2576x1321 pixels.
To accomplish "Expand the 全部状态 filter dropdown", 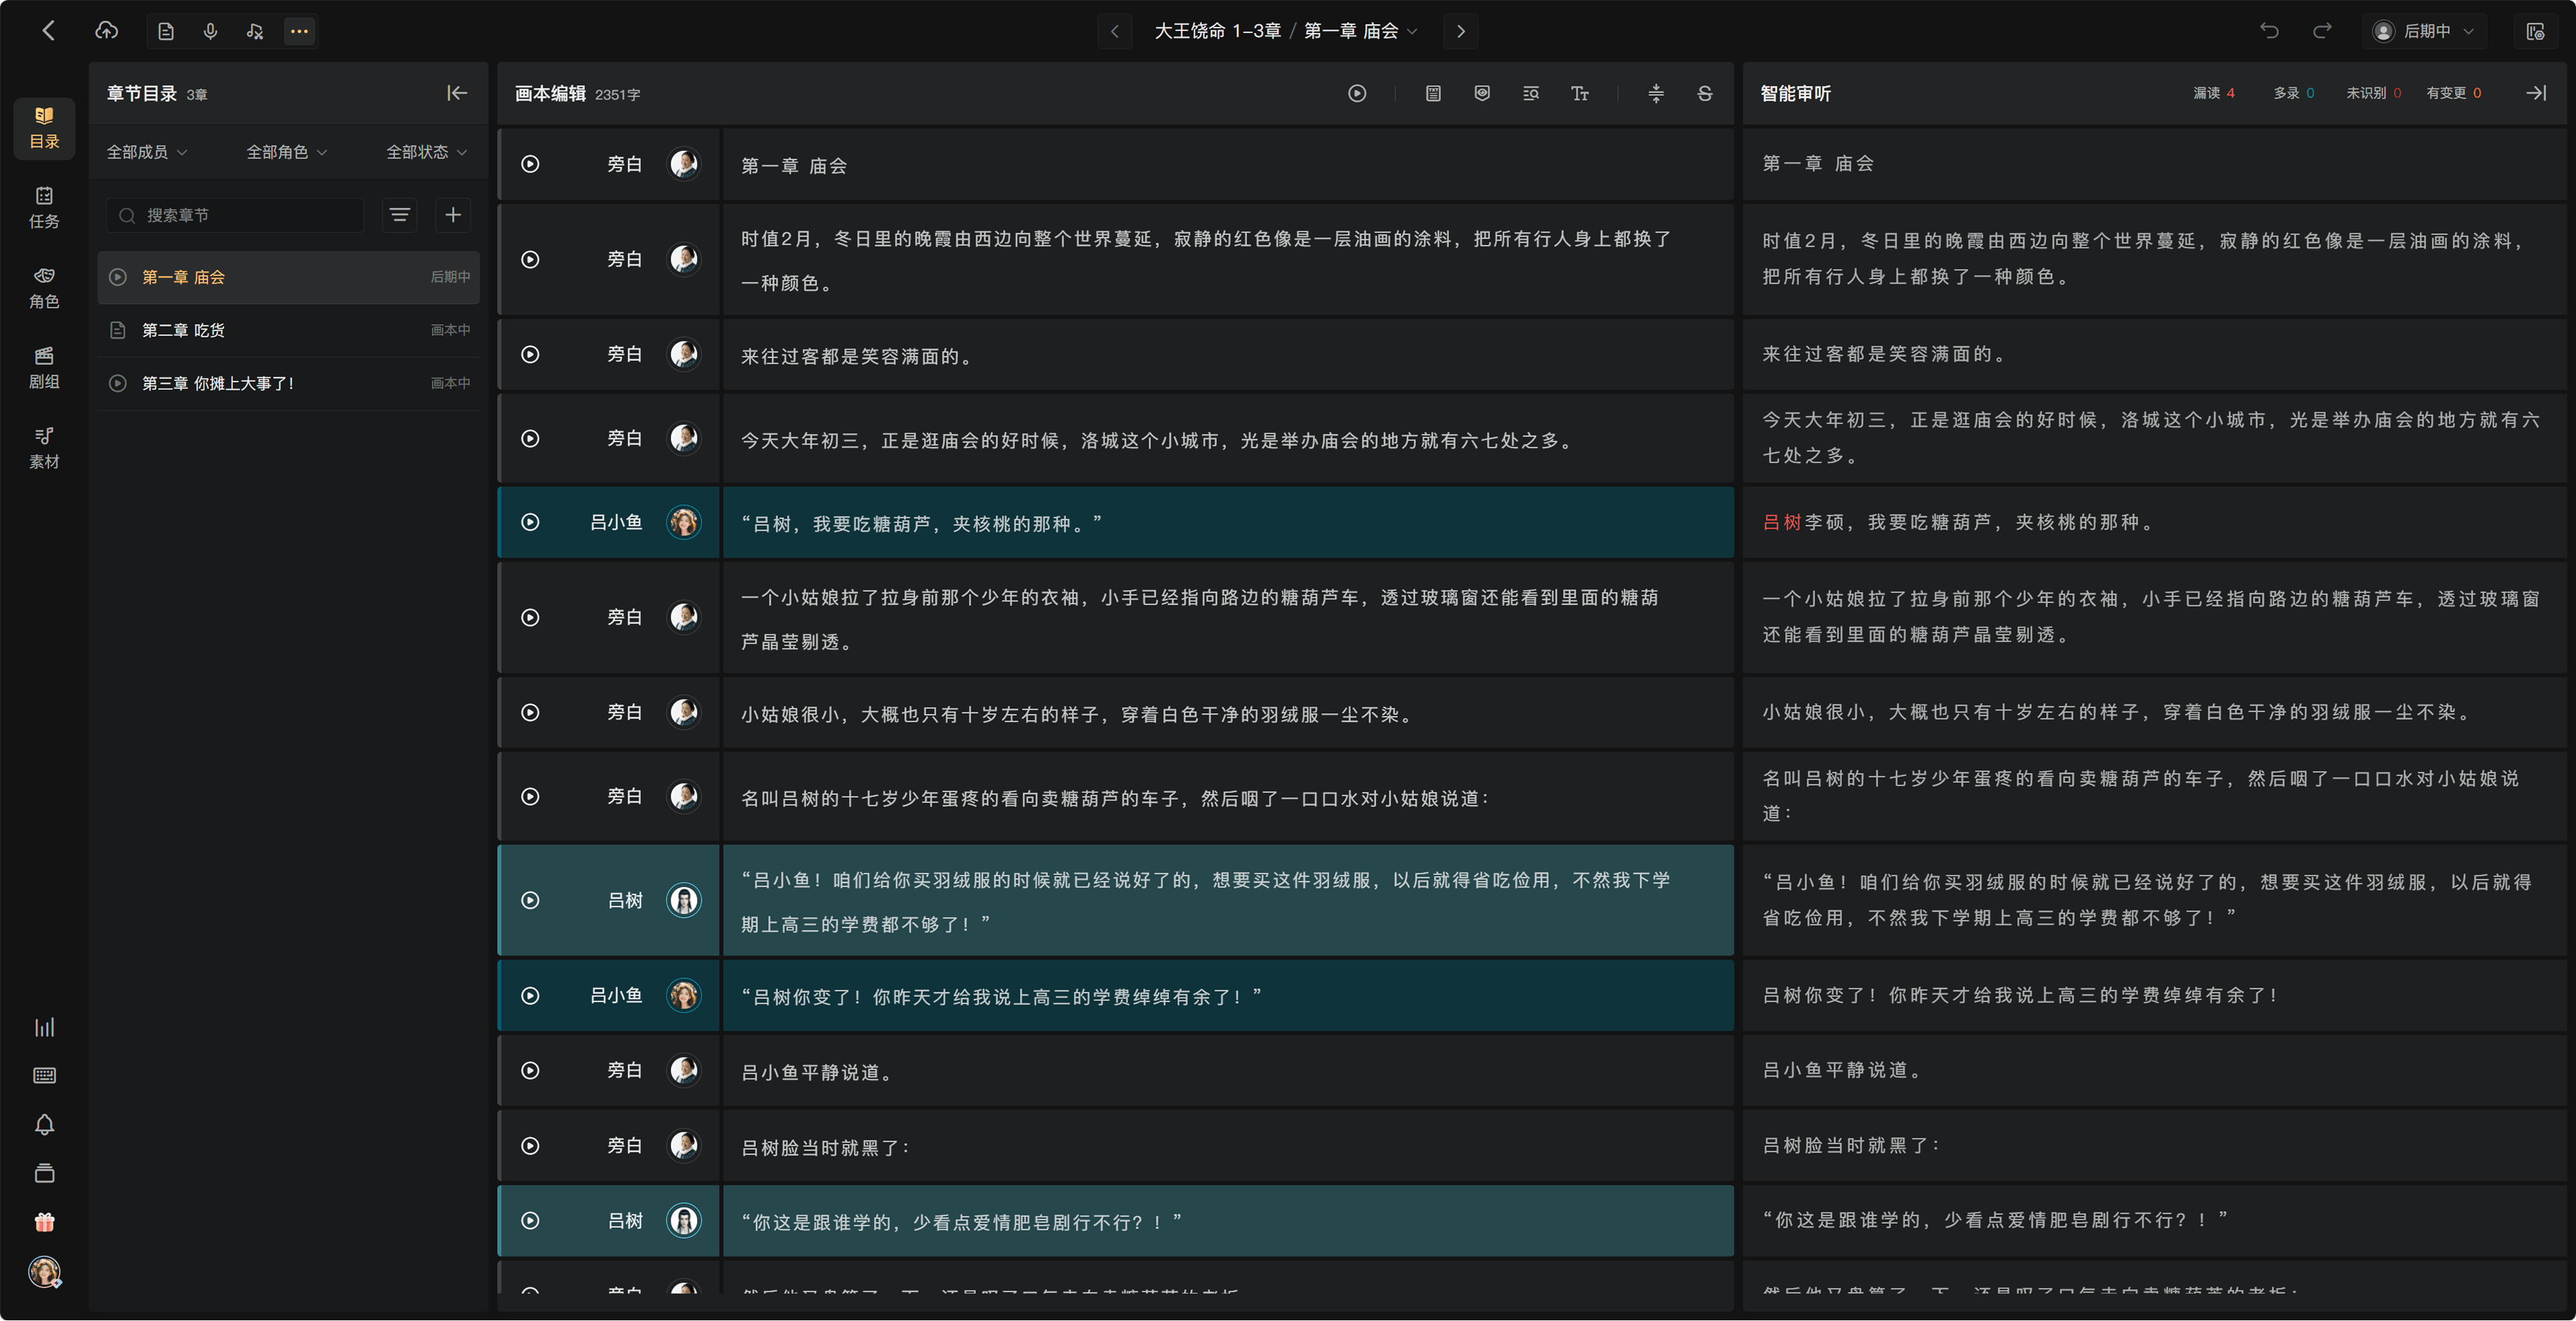I will tap(427, 152).
